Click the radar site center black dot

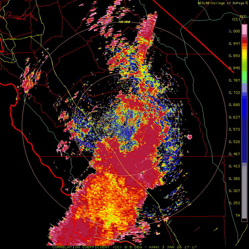124,124
